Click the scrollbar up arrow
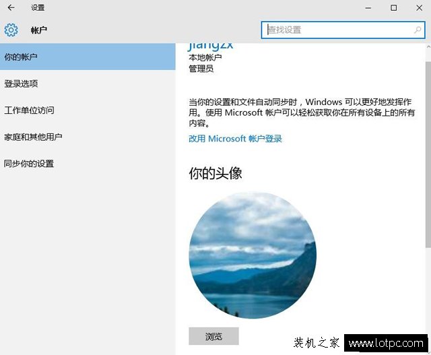The image size is (431, 355). [x=428, y=47]
